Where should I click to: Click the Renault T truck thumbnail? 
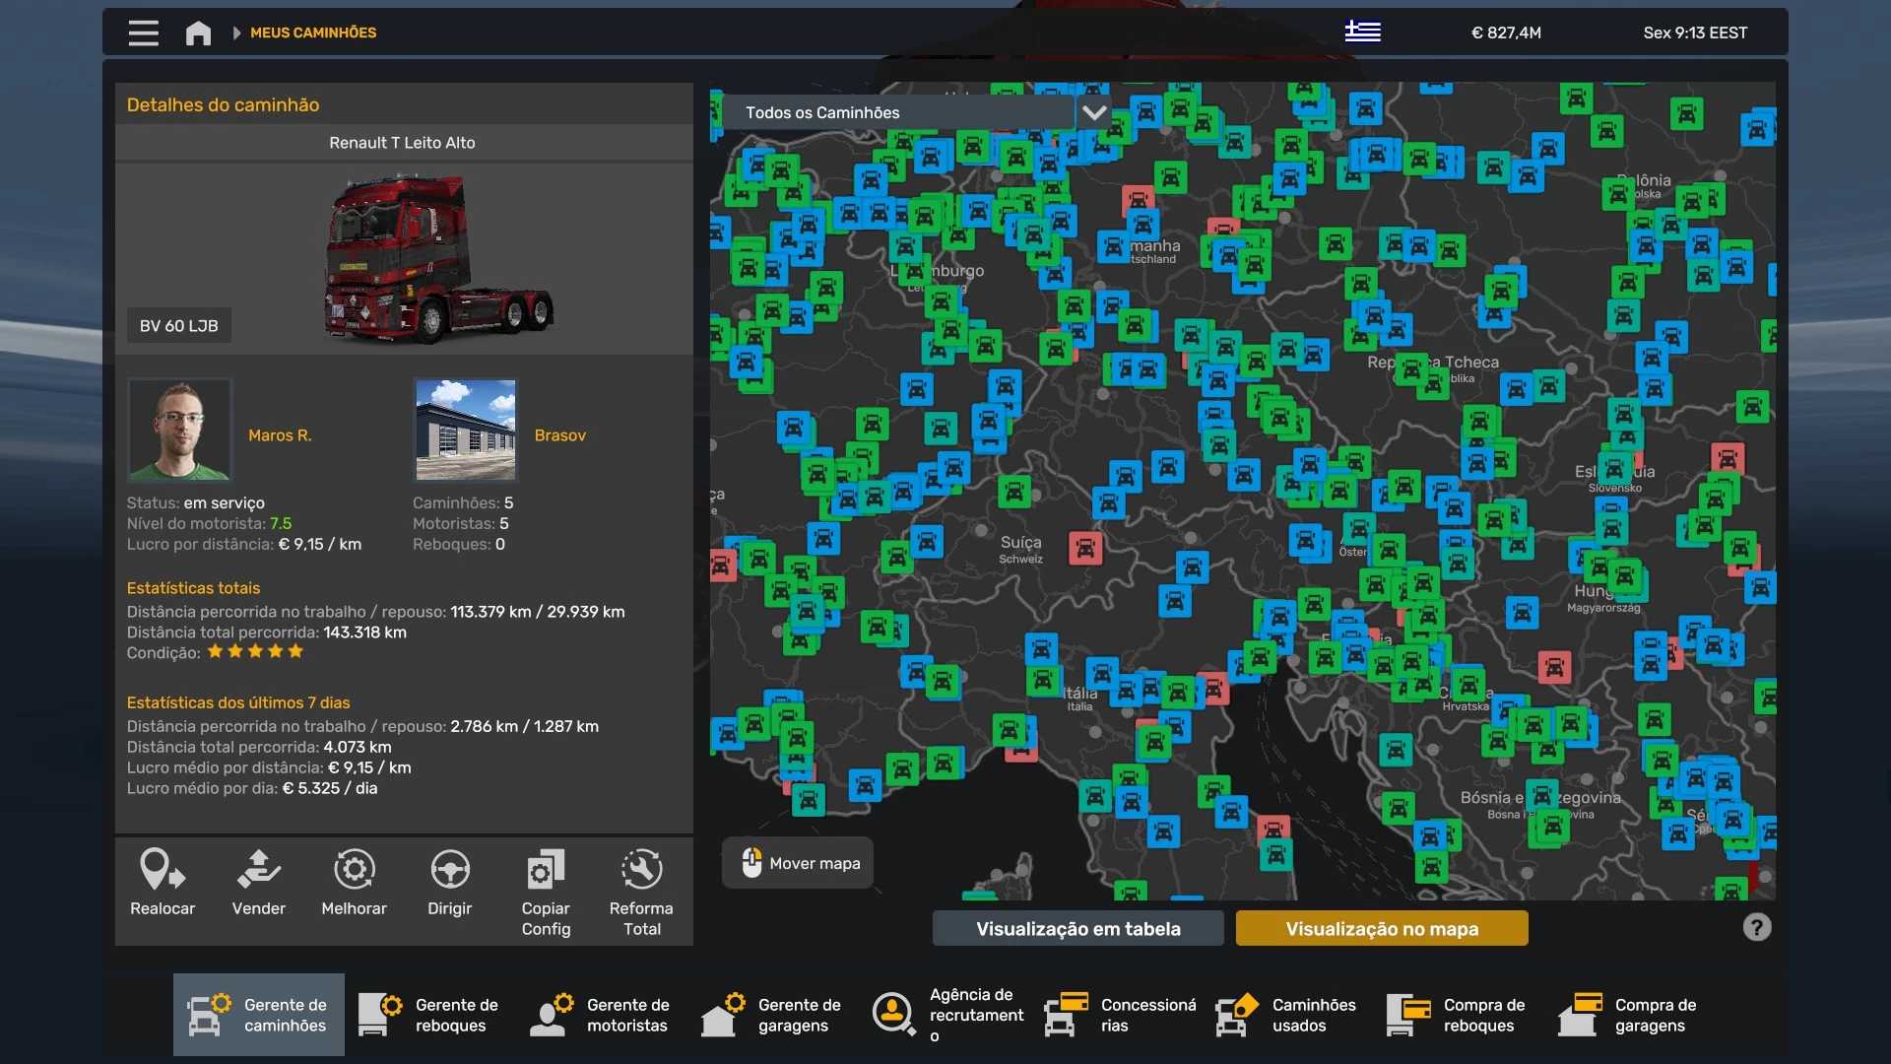pos(437,258)
